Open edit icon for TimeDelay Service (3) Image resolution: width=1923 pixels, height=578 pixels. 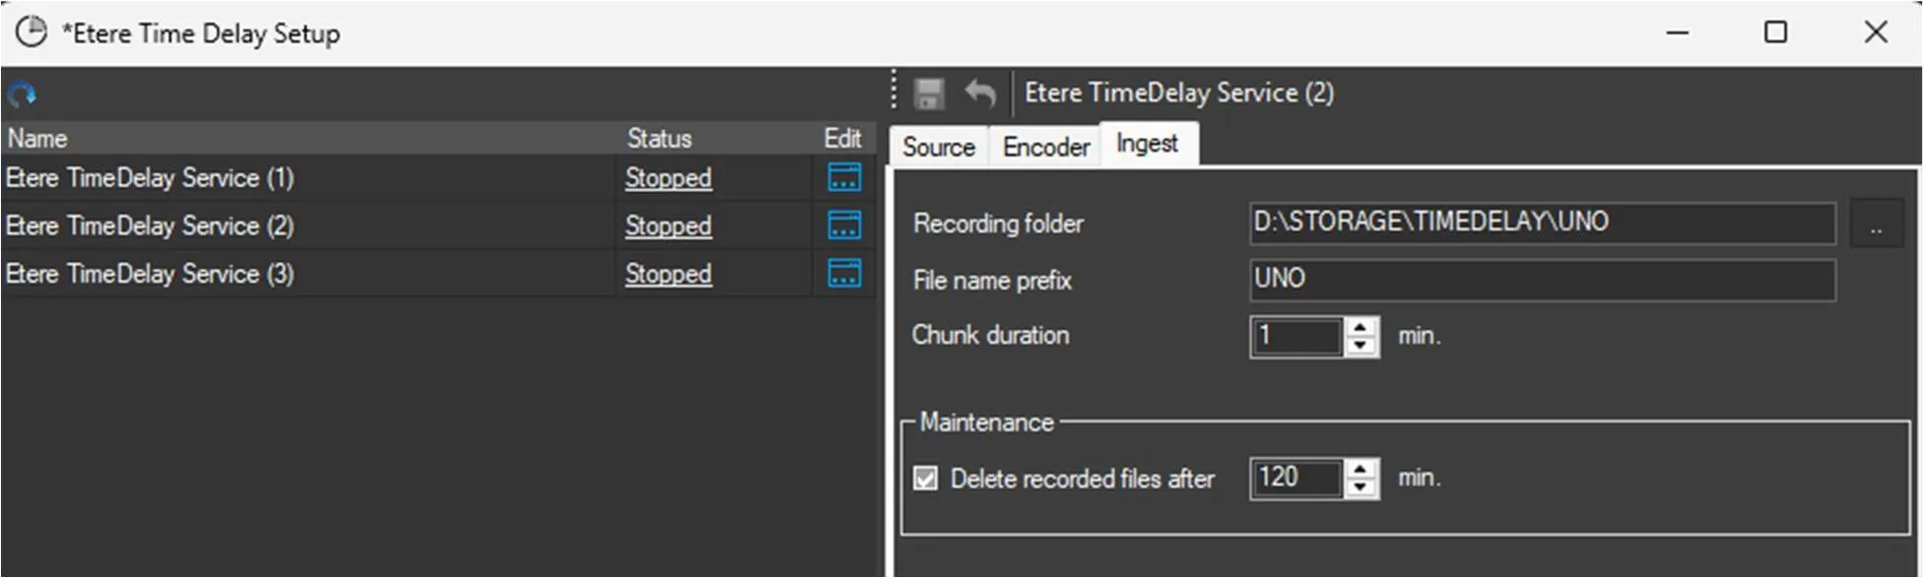(844, 274)
